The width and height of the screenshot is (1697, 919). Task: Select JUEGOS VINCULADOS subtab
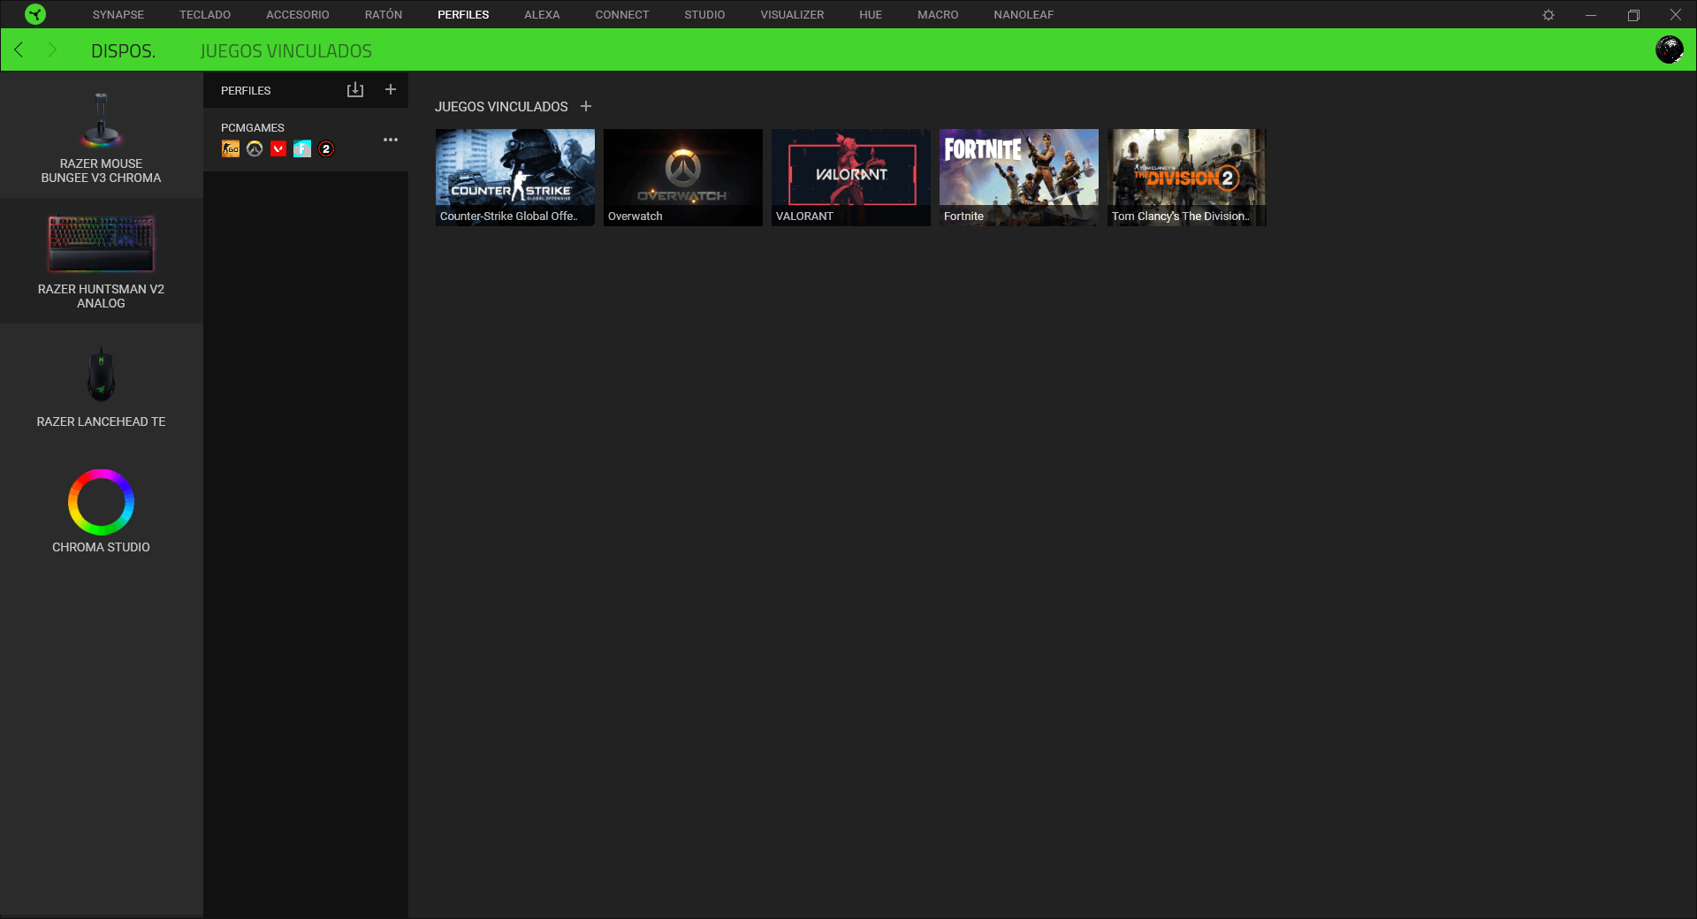pyautogui.click(x=286, y=51)
